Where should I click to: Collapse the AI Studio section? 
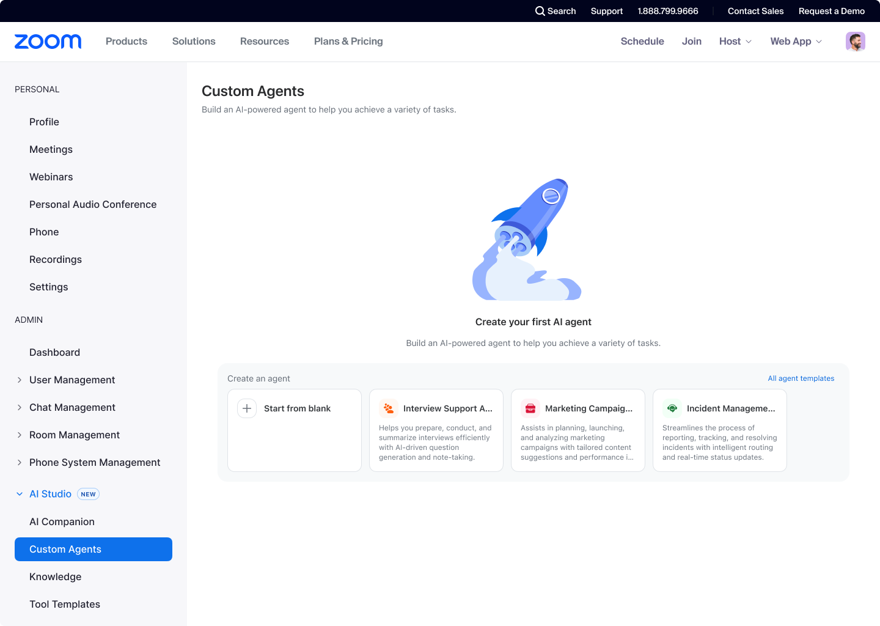coord(20,494)
